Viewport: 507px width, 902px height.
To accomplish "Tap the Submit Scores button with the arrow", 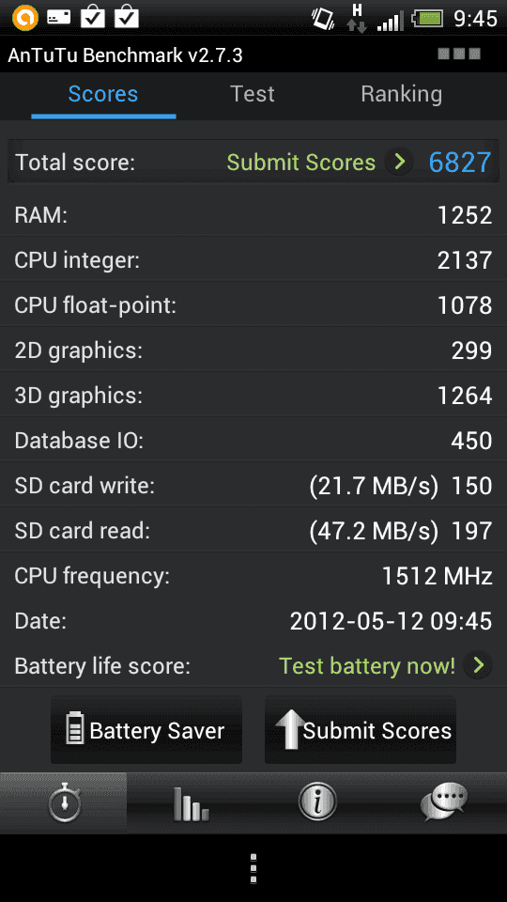I will pos(361,730).
